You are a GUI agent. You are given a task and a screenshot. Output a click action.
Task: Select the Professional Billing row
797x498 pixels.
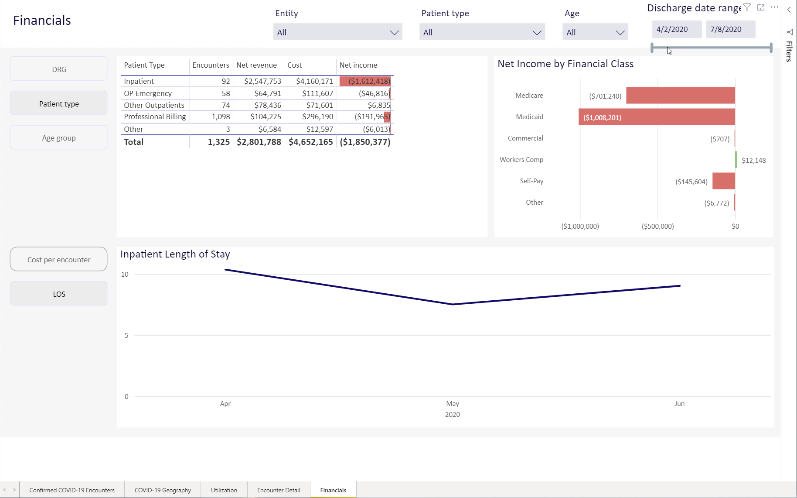point(257,117)
